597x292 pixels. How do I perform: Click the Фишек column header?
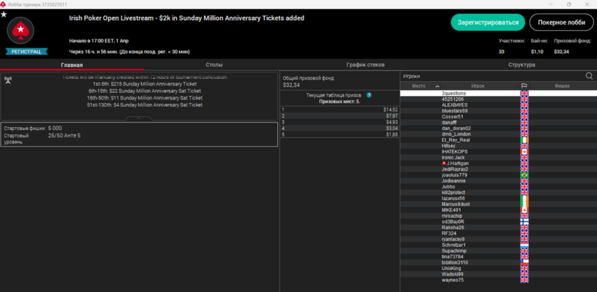[x=562, y=86]
